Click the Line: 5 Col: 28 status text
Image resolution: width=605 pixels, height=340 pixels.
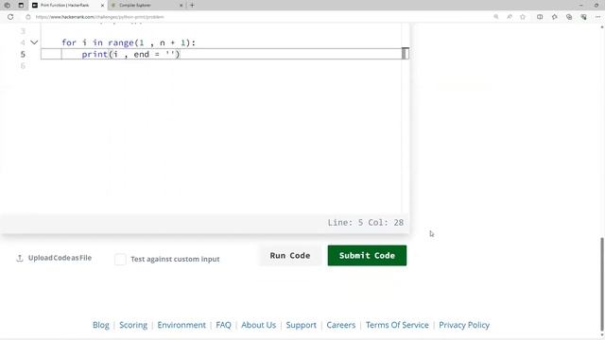366,223
